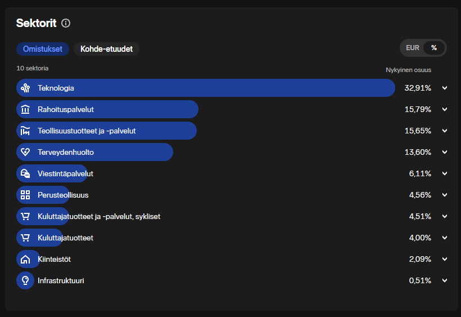The image size is (461, 317).
Task: Click the Teknologia sector icon
Action: click(25, 88)
